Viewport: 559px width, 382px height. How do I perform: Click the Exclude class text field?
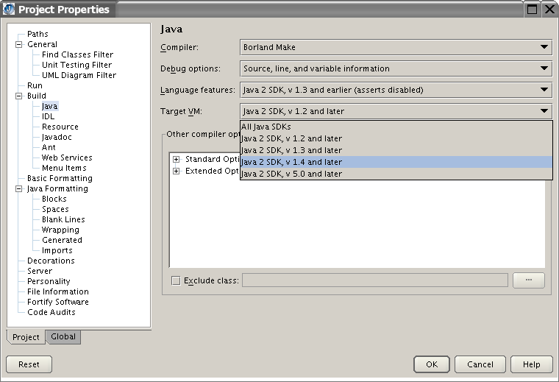point(375,280)
